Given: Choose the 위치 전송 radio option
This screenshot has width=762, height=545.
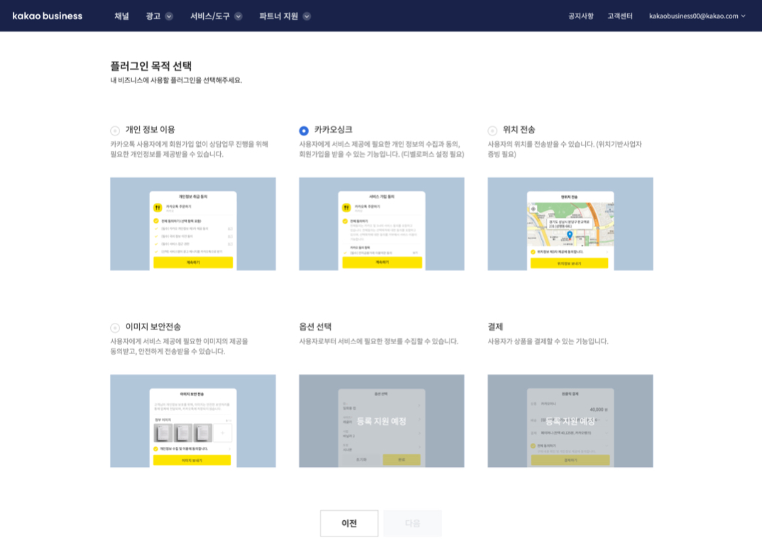Looking at the screenshot, I should [492, 131].
